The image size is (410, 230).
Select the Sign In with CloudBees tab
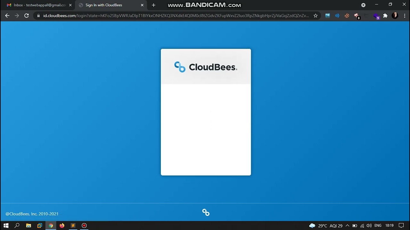pos(111,5)
